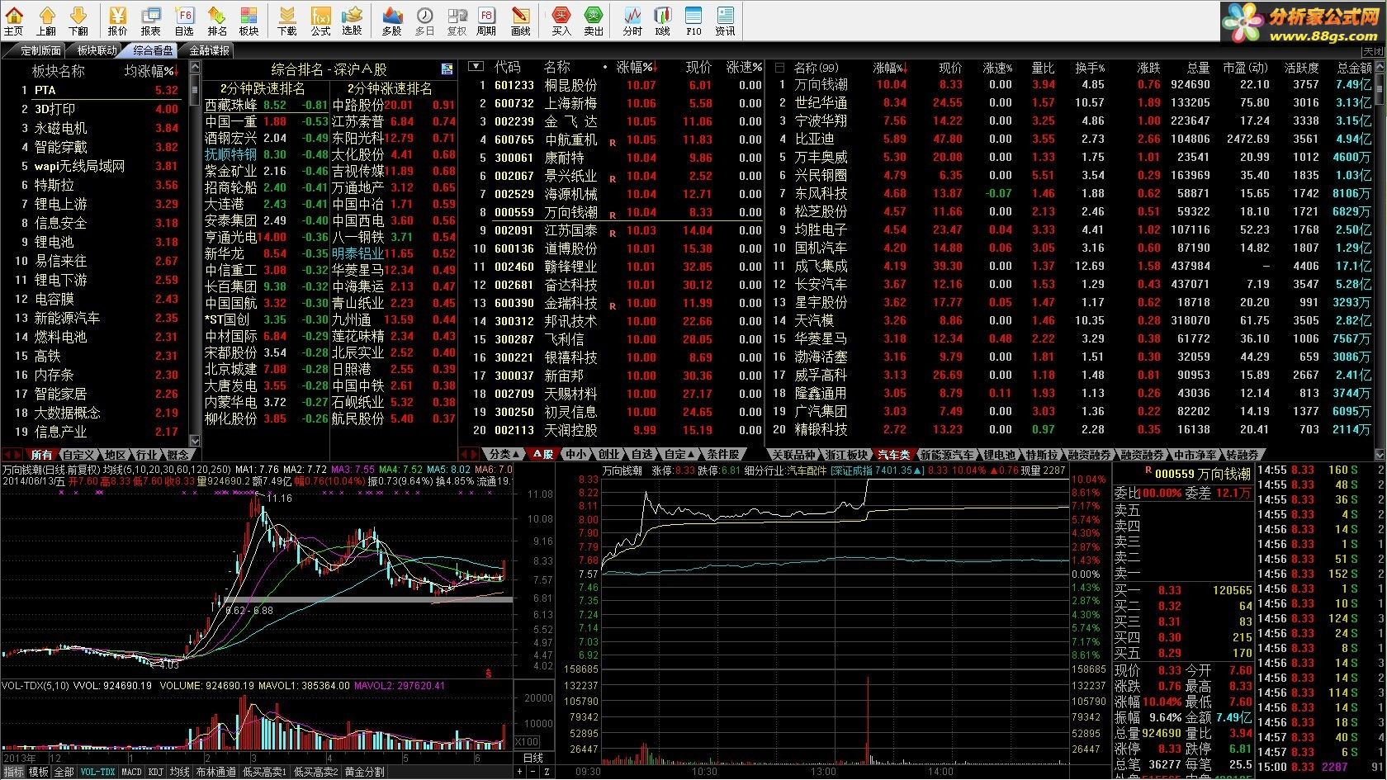Viewport: 1387px width, 780px height.
Task: Click the icon beside 综合排名 title
Action: click(x=447, y=69)
